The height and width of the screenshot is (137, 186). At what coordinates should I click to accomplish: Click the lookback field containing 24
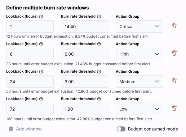coord(30,82)
